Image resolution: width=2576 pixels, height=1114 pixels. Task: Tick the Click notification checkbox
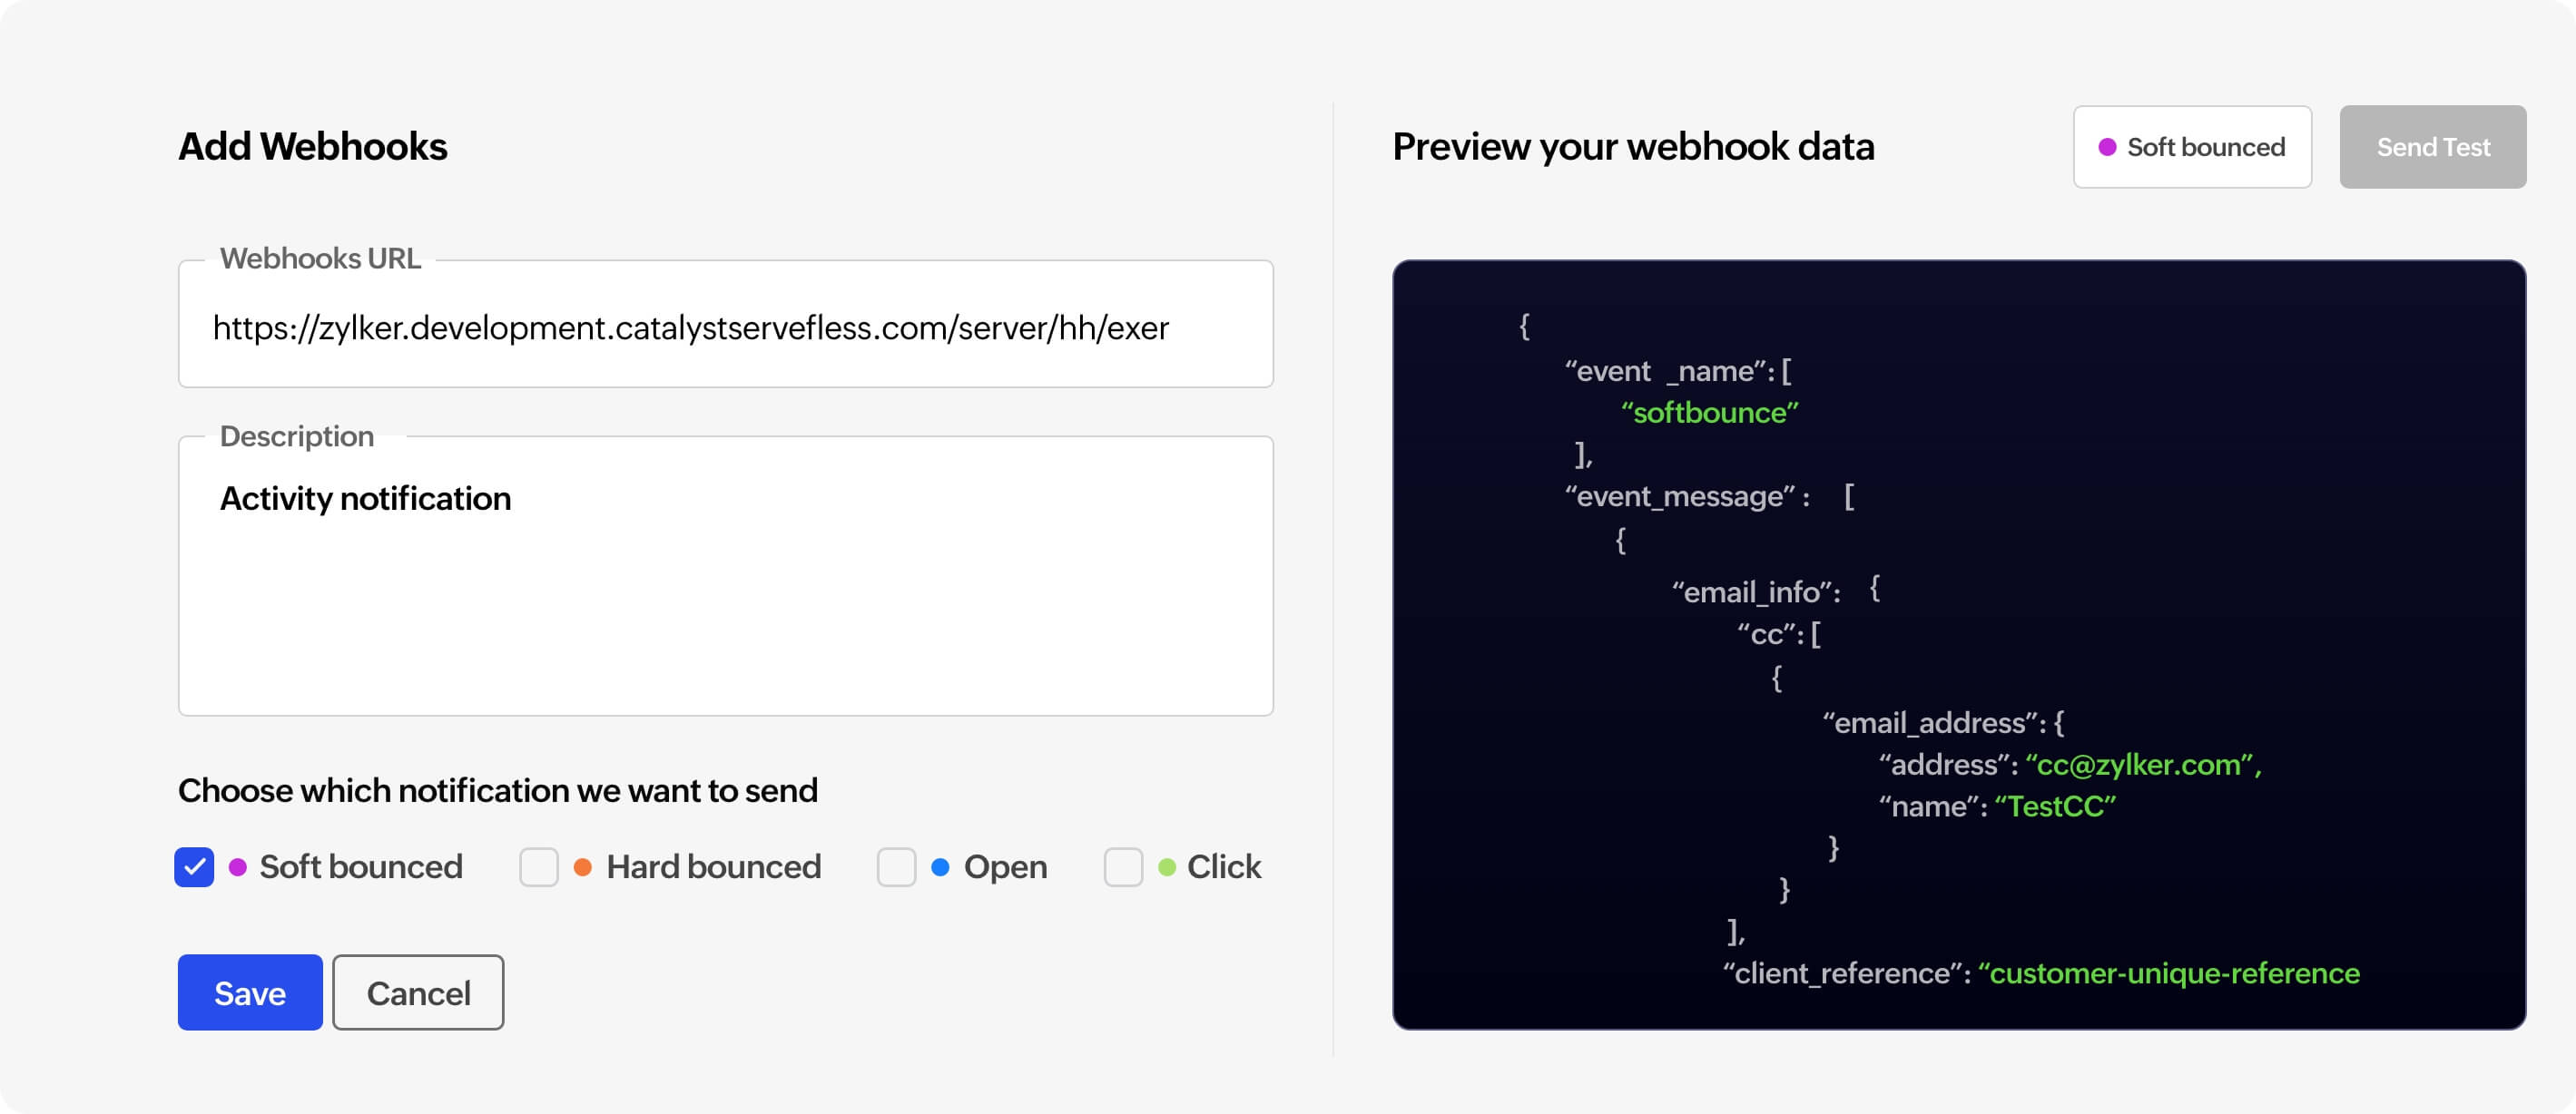1123,866
